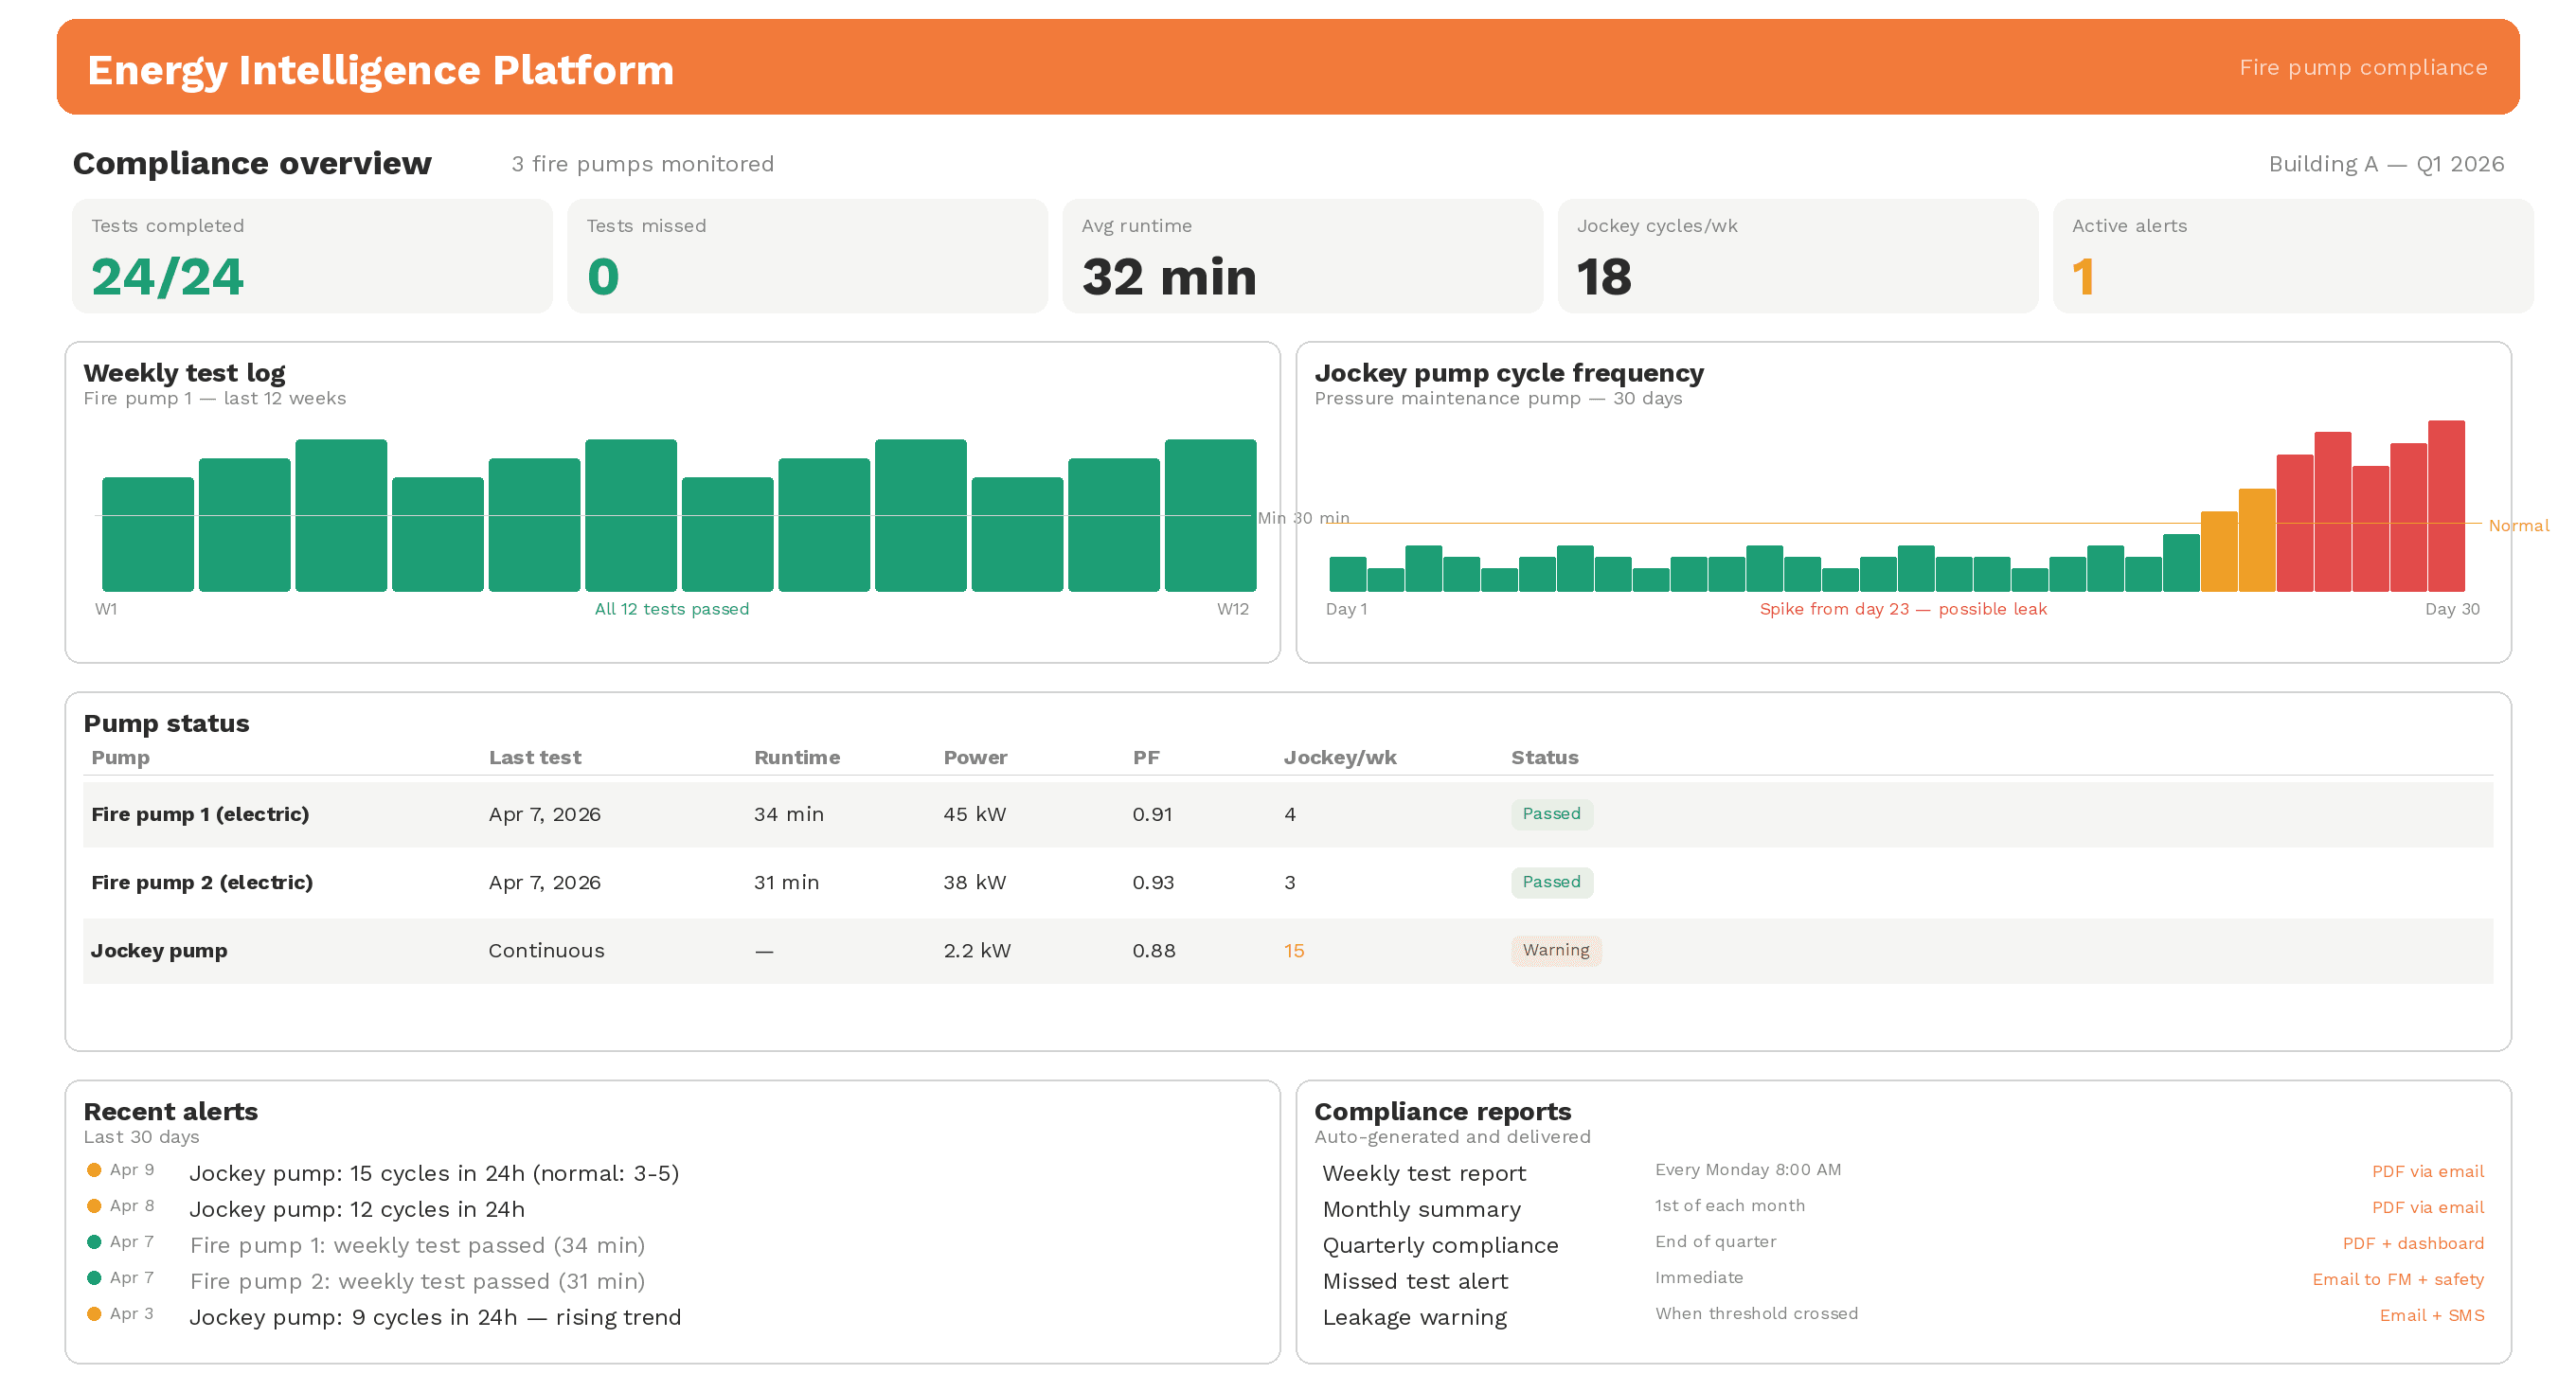Click the orange alert dot beside Apr 9

95,1169
